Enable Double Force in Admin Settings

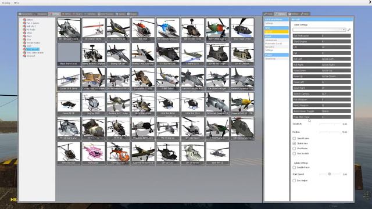coord(294,168)
